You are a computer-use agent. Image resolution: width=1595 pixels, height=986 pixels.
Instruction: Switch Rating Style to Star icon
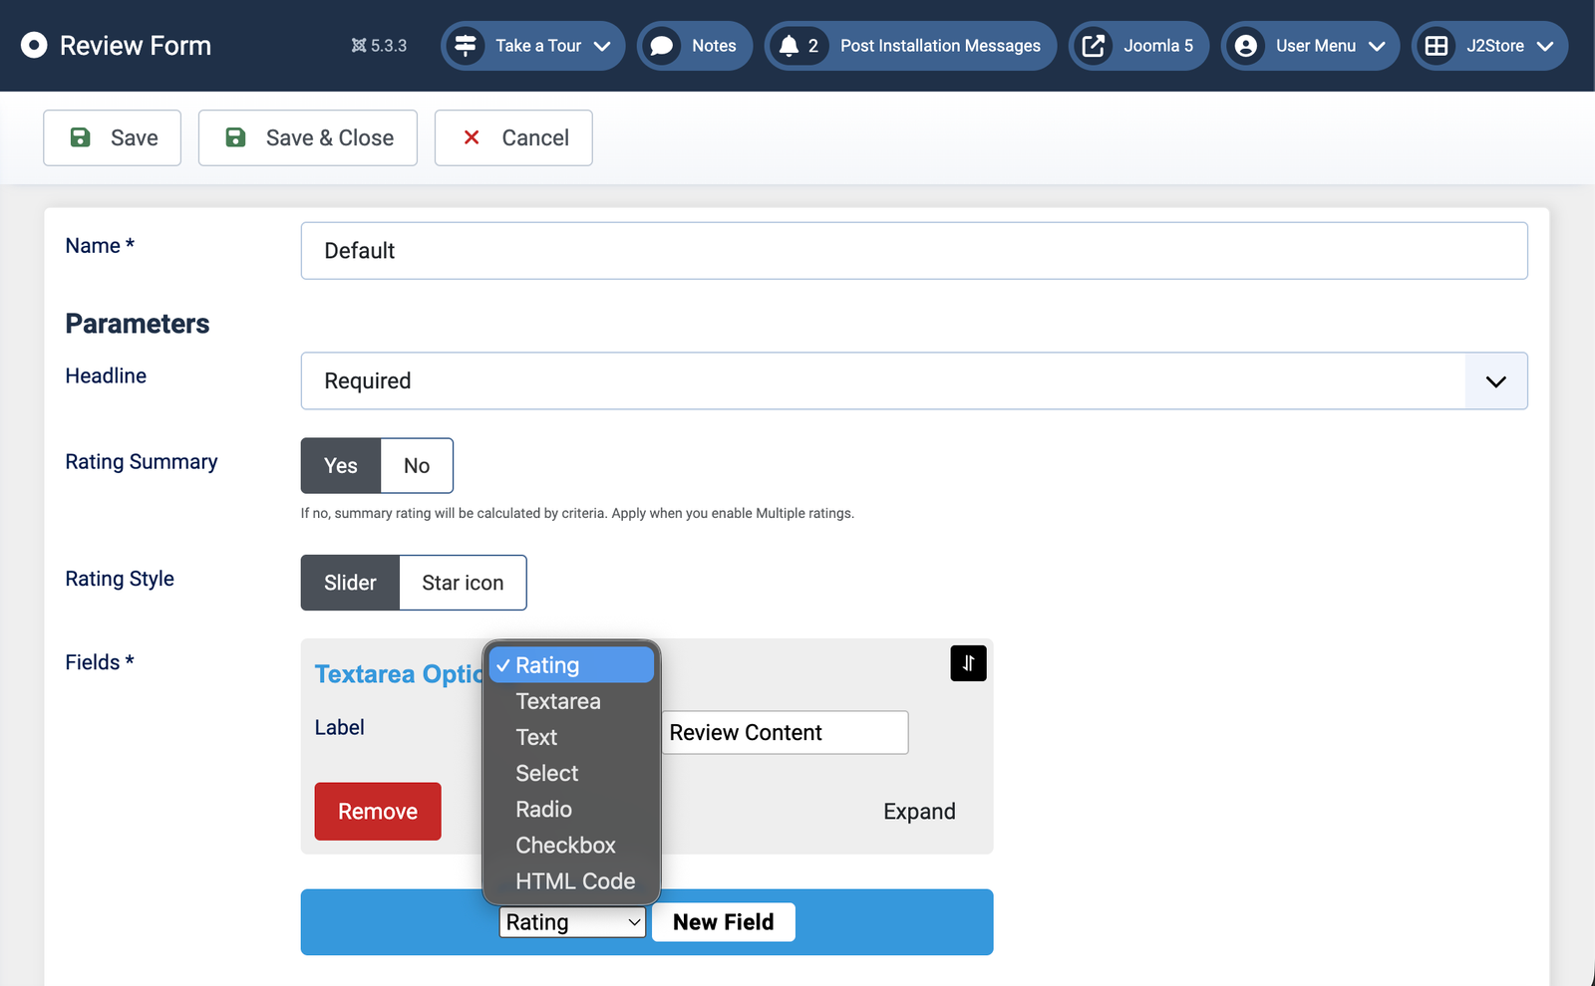[x=463, y=583]
